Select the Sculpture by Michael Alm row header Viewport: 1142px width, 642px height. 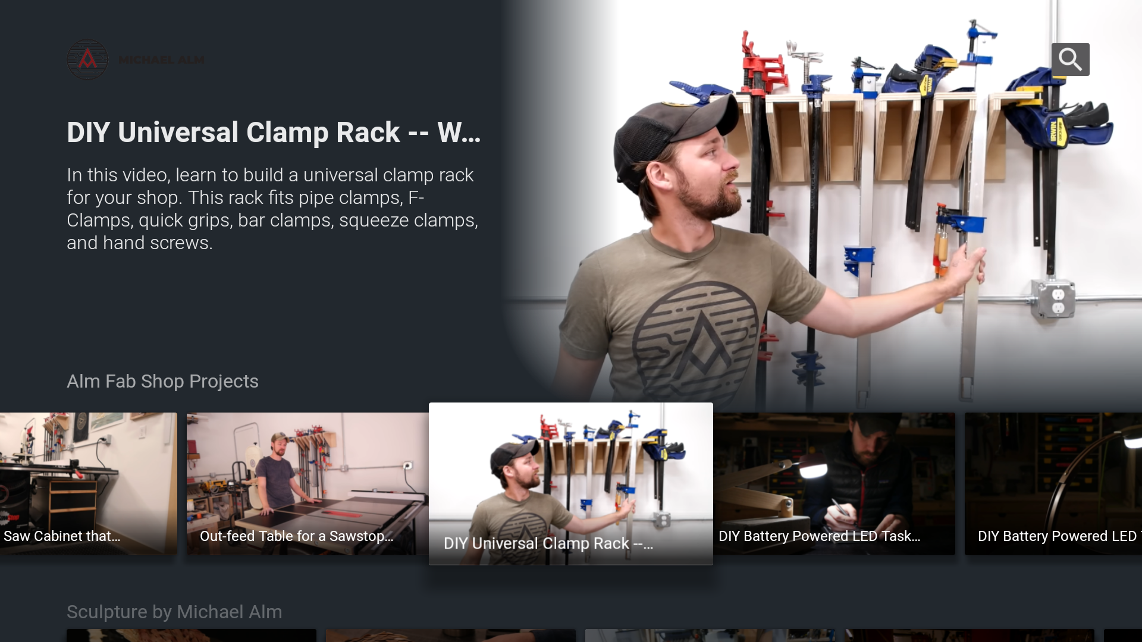click(x=174, y=612)
